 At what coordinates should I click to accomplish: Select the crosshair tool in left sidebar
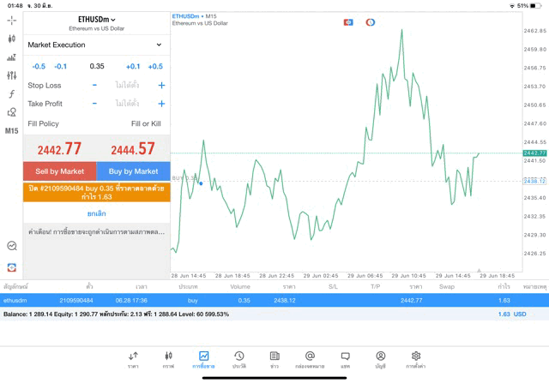point(11,20)
